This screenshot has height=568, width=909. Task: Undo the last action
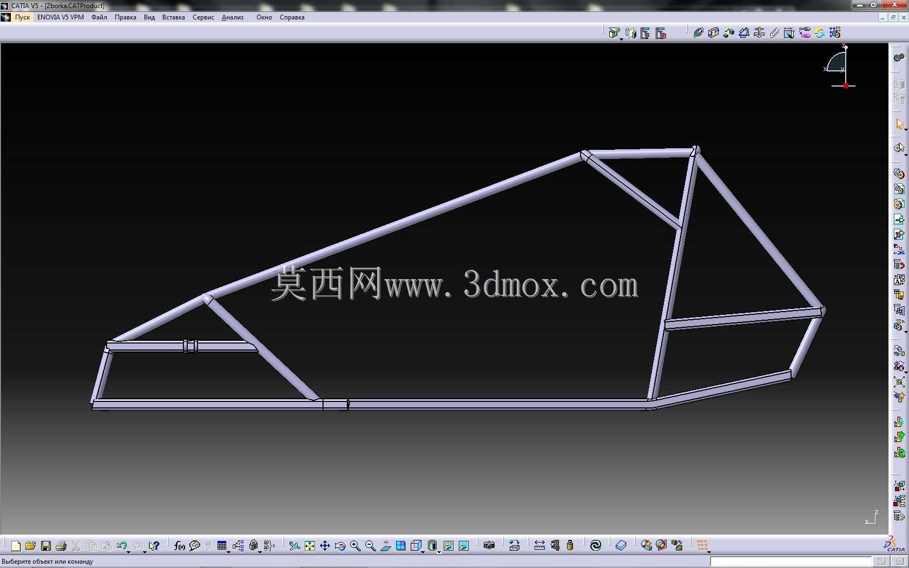(x=121, y=546)
